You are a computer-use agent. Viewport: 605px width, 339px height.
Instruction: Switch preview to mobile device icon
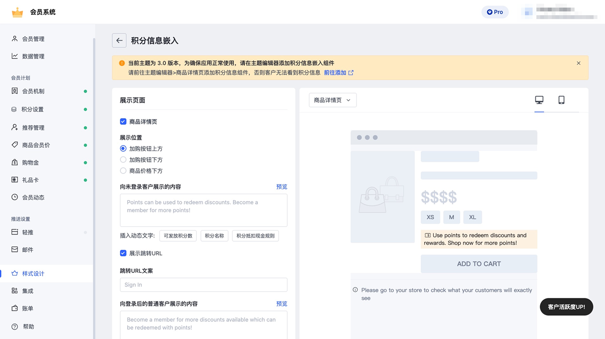click(x=561, y=100)
